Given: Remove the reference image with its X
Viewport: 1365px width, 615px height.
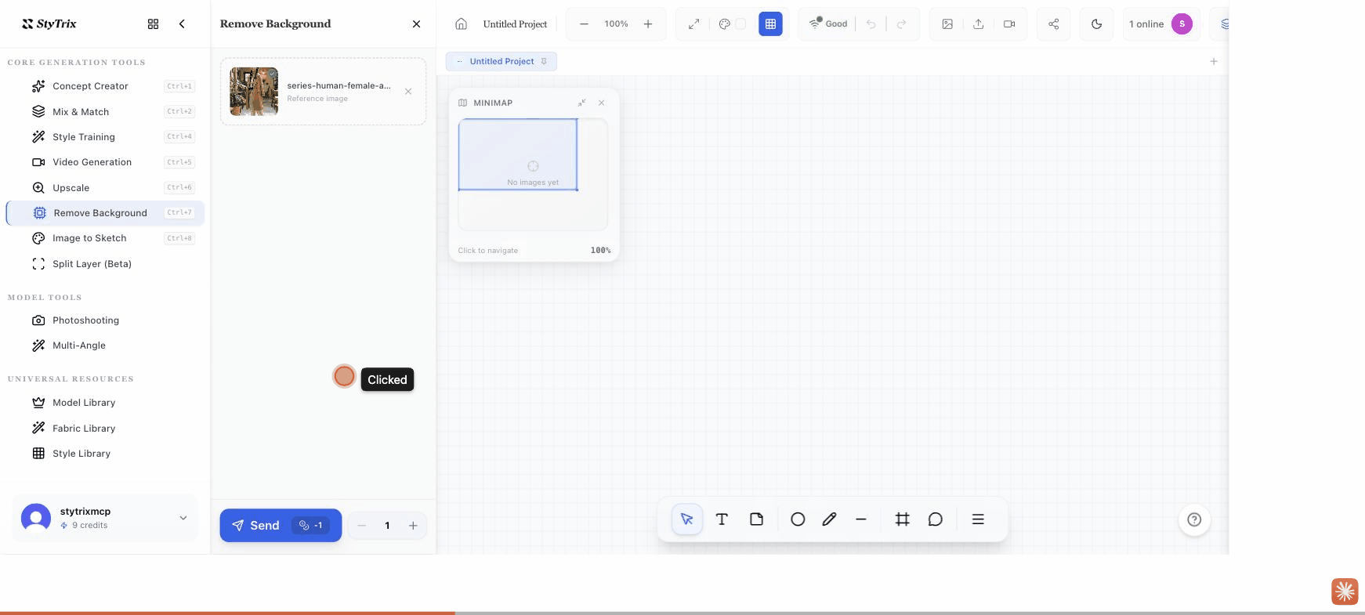Looking at the screenshot, I should click(x=408, y=92).
